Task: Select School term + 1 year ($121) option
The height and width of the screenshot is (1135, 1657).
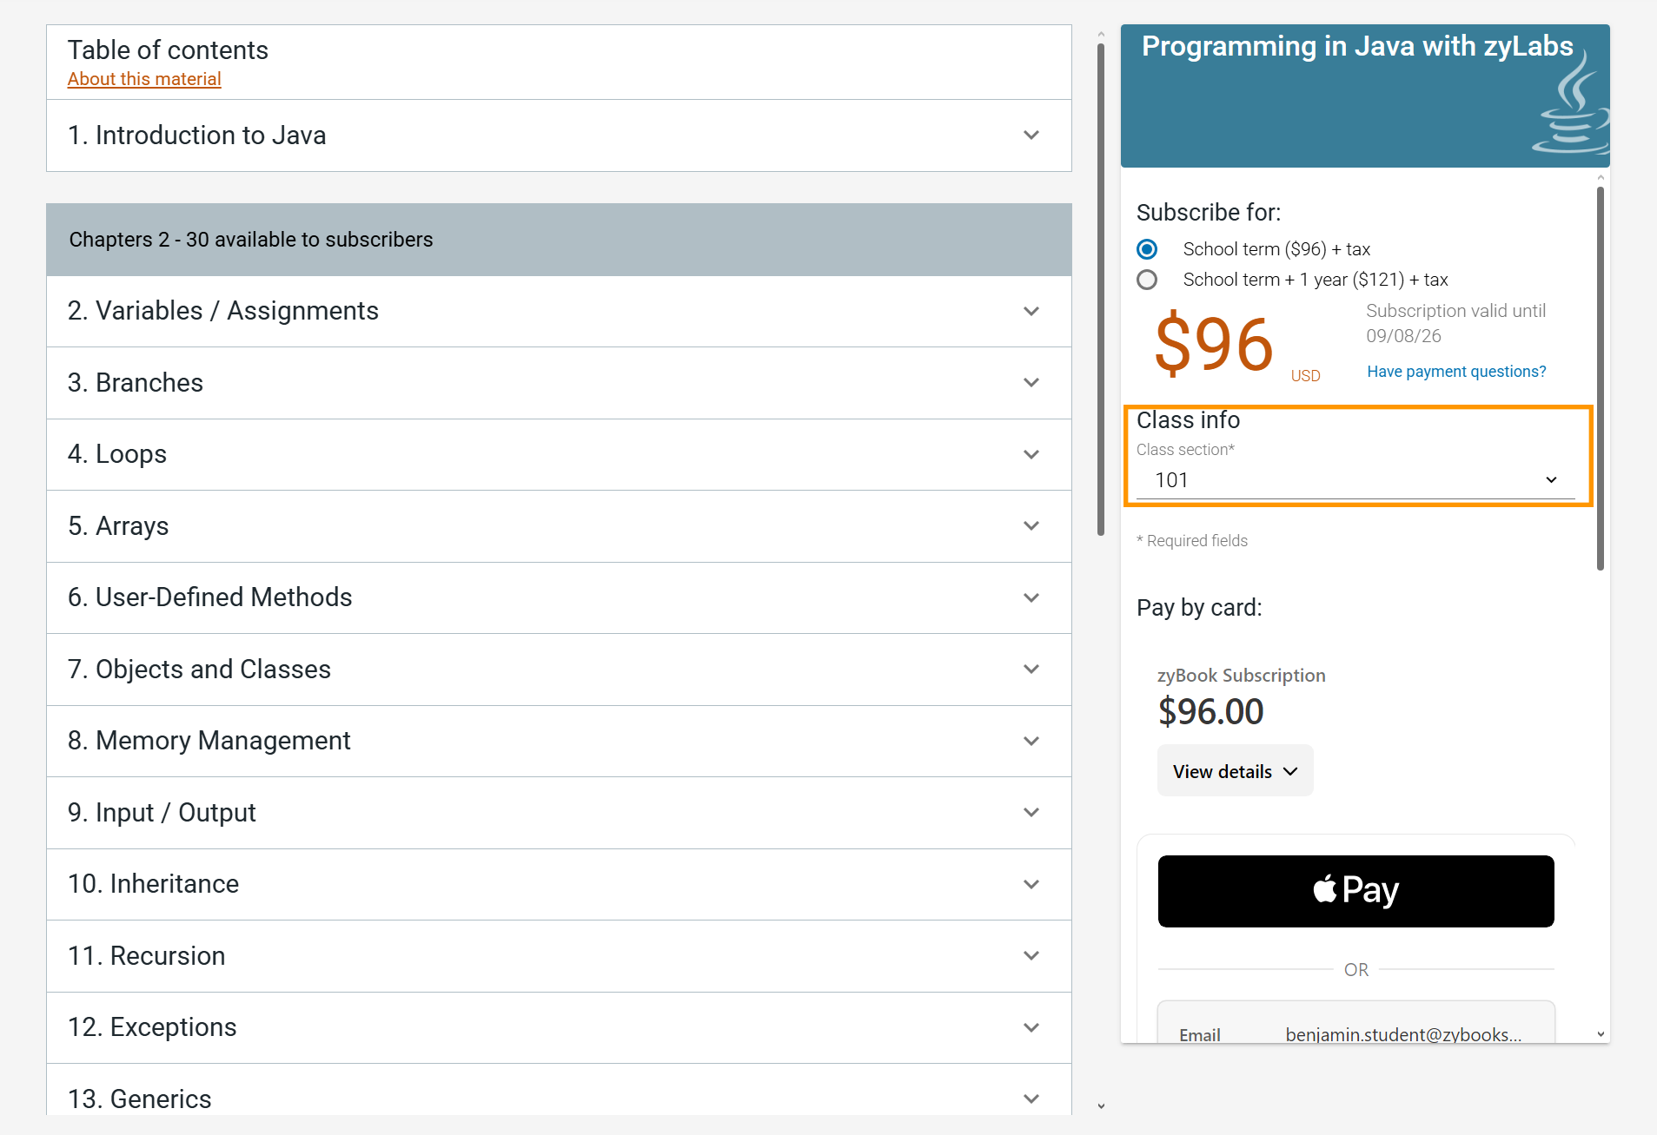Action: 1147,280
